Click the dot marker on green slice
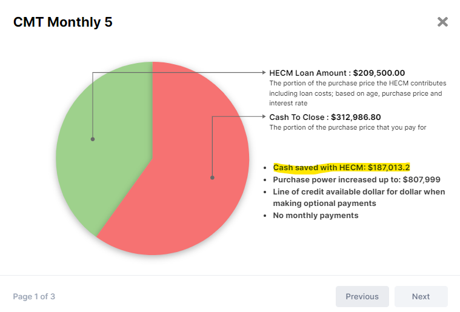Viewport: 460px width, 312px height. (x=93, y=139)
